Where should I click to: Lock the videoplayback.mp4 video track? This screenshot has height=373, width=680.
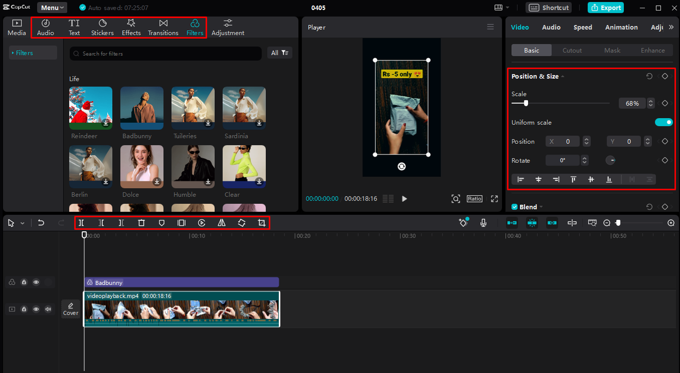click(24, 309)
